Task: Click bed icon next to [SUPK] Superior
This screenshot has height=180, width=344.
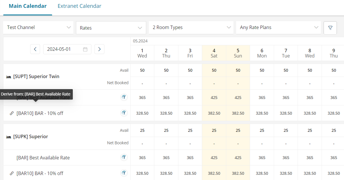Action: 8,137
